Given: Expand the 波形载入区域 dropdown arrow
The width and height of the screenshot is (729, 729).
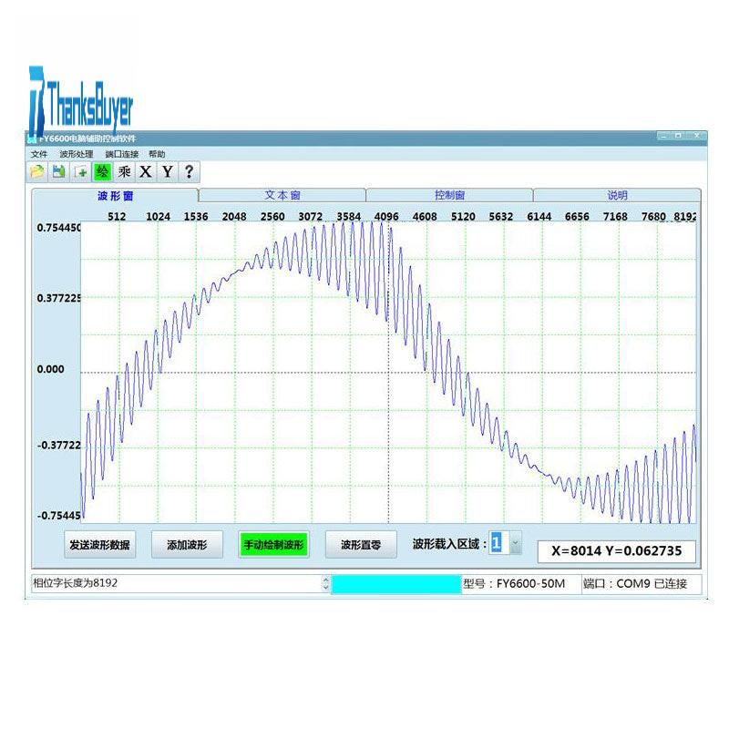Looking at the screenshot, I should 515,544.
